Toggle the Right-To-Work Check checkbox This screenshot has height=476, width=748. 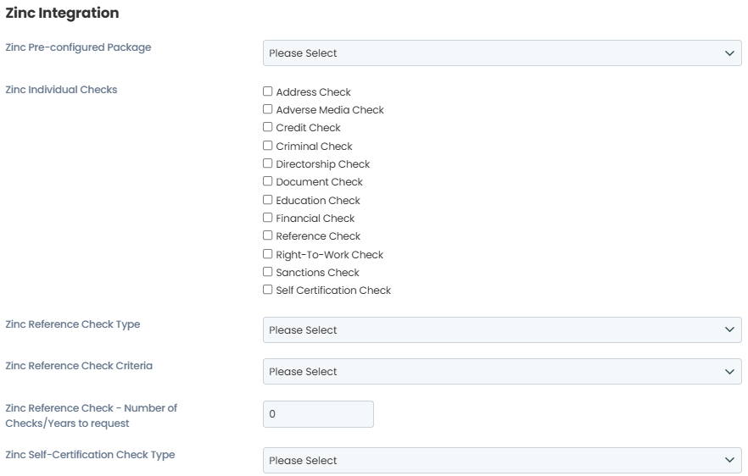[268, 254]
